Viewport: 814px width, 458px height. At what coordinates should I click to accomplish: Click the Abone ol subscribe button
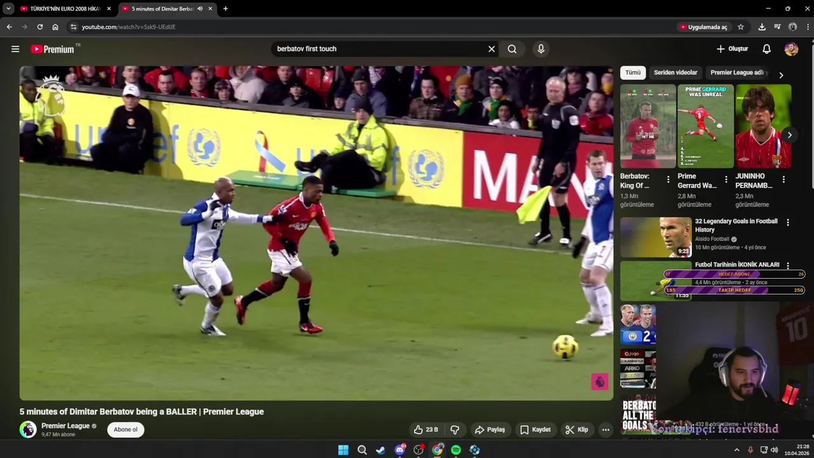tap(125, 429)
